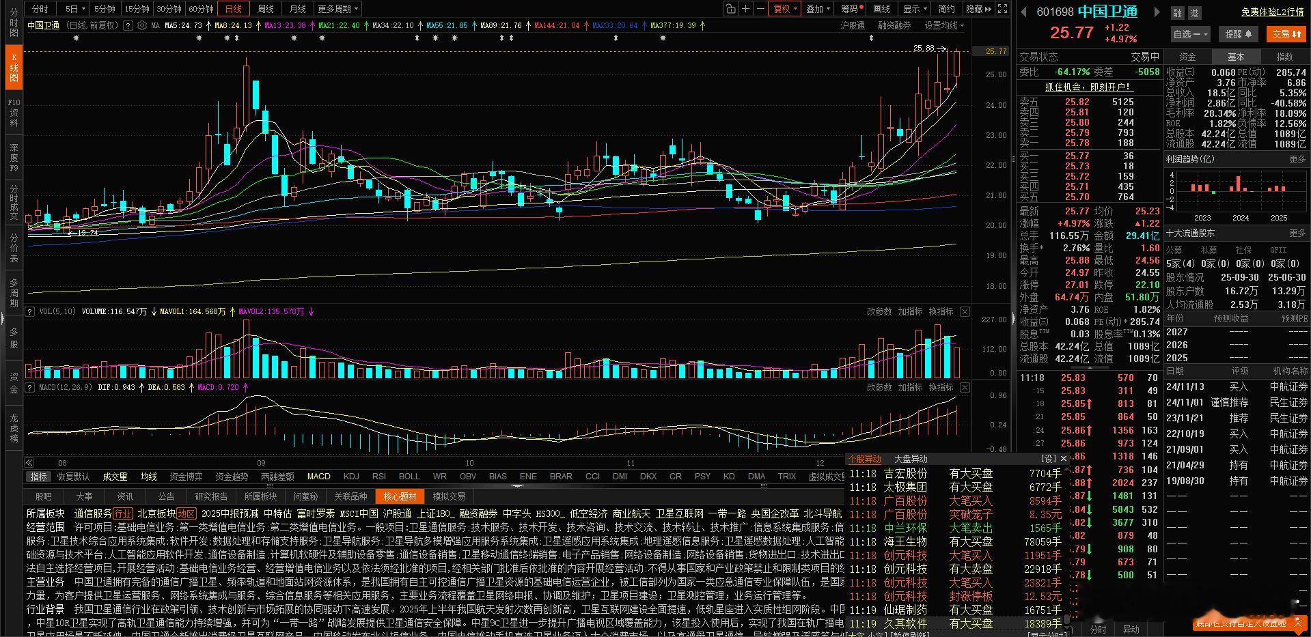Open the 自选 watchlist dropdown
The image size is (1311, 637).
click(1191, 33)
